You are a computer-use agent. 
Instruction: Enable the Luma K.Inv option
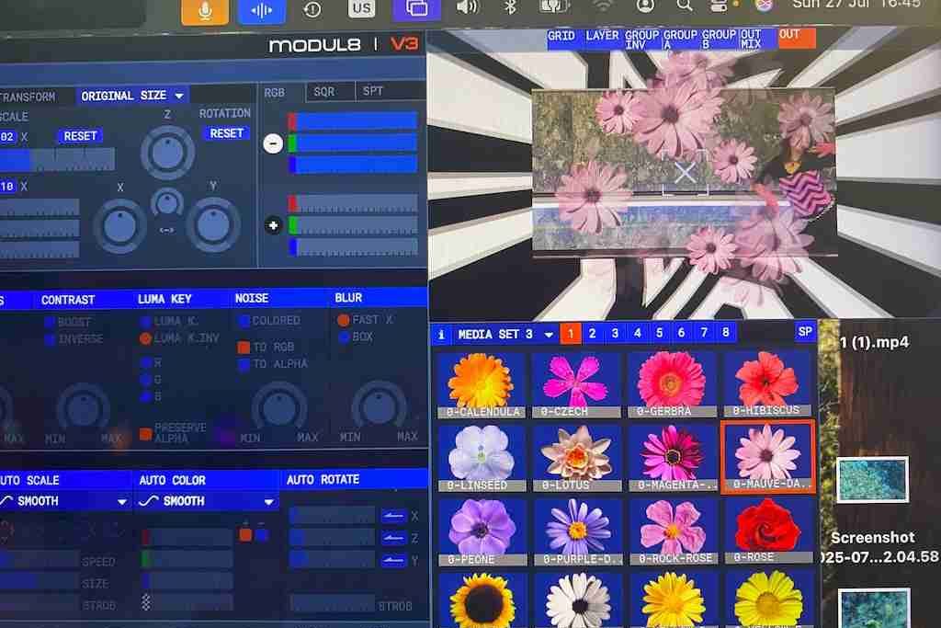pos(145,338)
